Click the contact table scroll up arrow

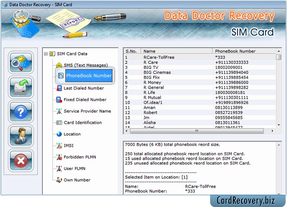pyautogui.click(x=279, y=51)
